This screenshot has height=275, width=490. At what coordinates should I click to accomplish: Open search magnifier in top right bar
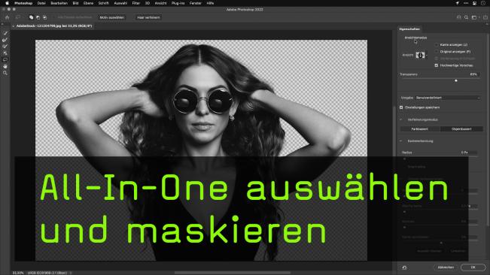click(x=466, y=17)
